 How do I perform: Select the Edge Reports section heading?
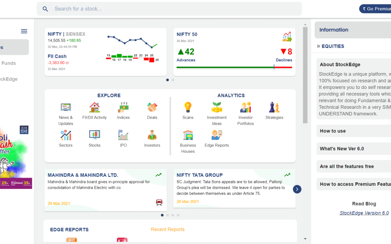tap(69, 230)
